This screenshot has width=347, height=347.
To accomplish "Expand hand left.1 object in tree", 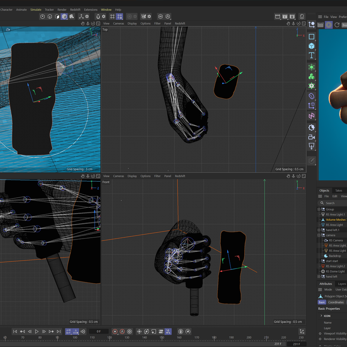I will coord(319,230).
